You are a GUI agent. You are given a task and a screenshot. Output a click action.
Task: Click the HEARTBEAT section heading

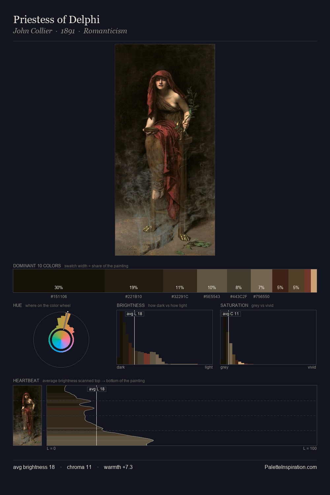(x=26, y=380)
